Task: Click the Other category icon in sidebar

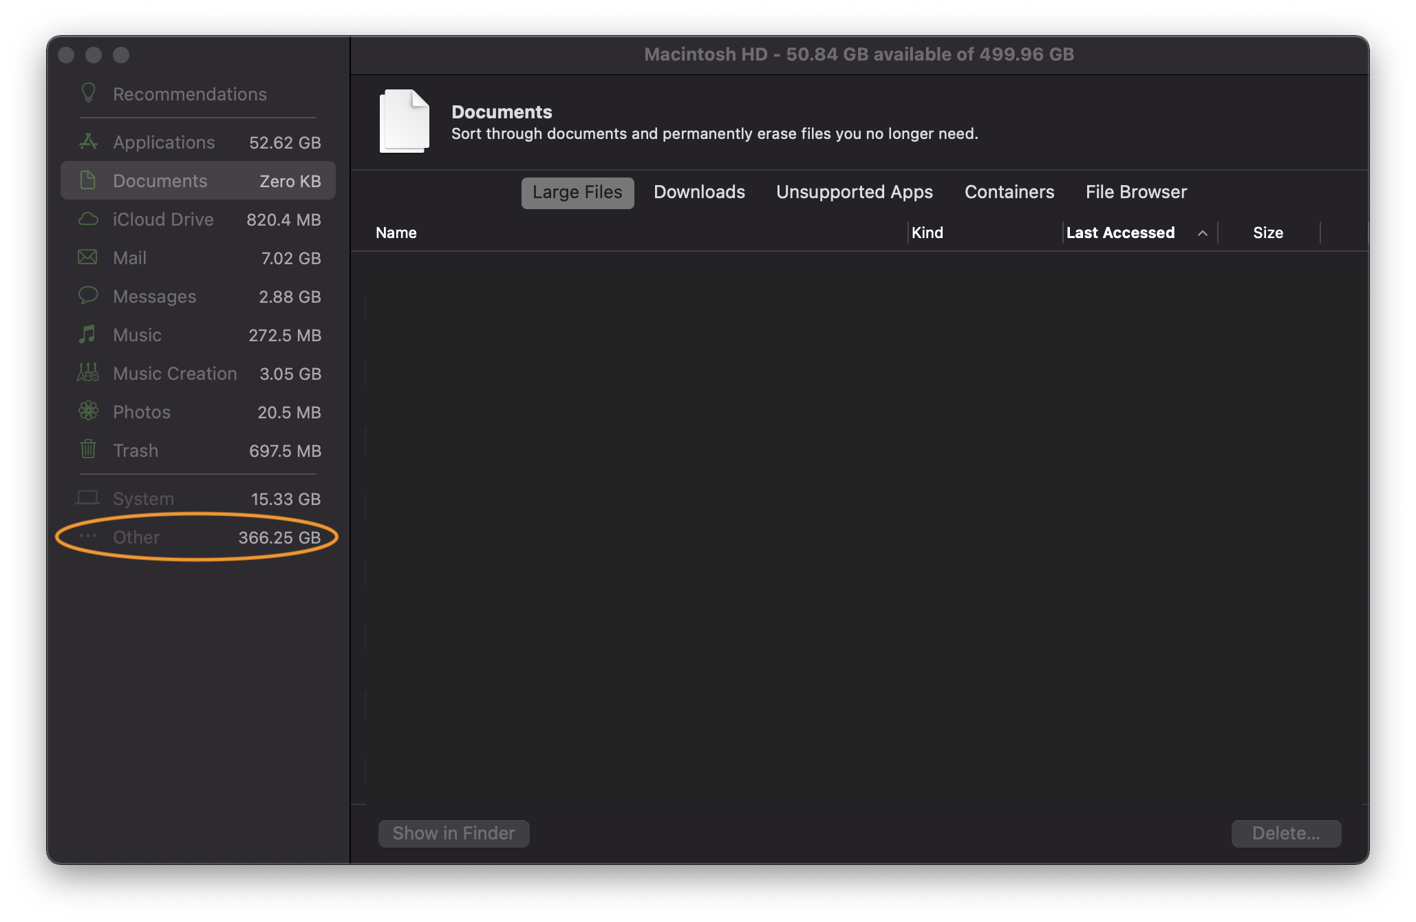Action: pos(88,537)
